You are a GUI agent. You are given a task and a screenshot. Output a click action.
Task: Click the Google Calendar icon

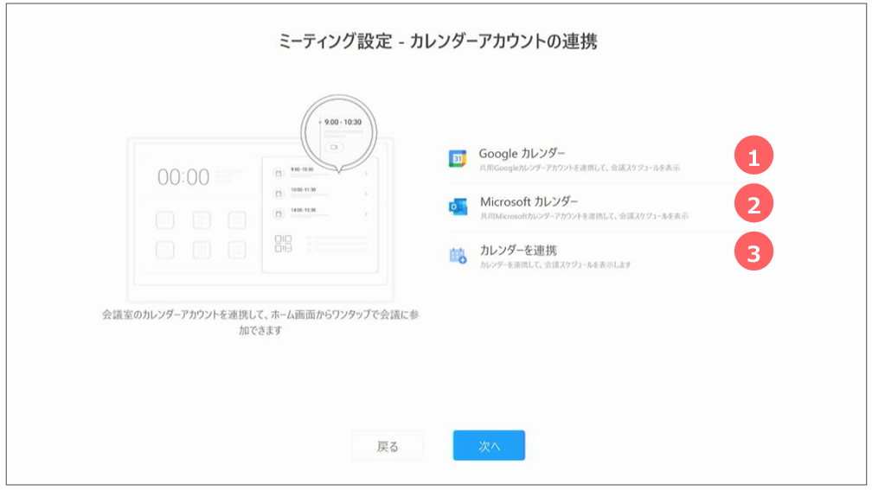(x=457, y=158)
